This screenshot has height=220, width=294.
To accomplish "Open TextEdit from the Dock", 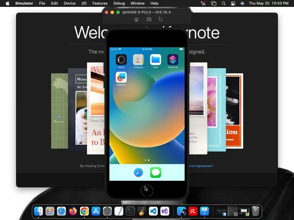I will pyautogui.click(x=119, y=211).
